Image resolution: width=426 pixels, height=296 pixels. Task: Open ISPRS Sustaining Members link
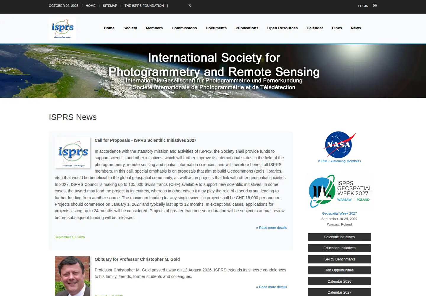click(340, 161)
